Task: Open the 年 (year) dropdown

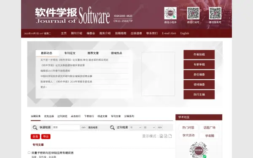Action: click(x=136, y=127)
